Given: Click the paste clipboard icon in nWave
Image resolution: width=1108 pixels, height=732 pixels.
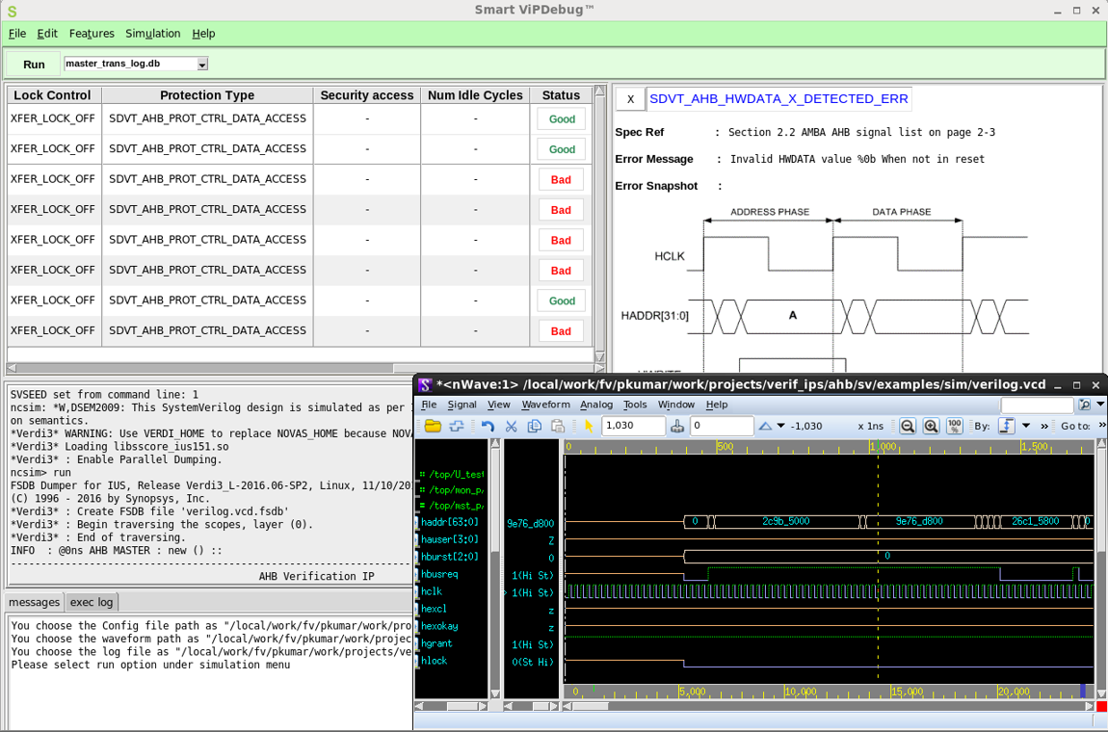Looking at the screenshot, I should [558, 426].
